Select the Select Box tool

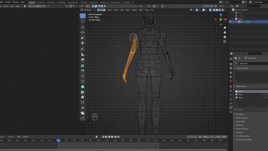[x=82, y=16]
